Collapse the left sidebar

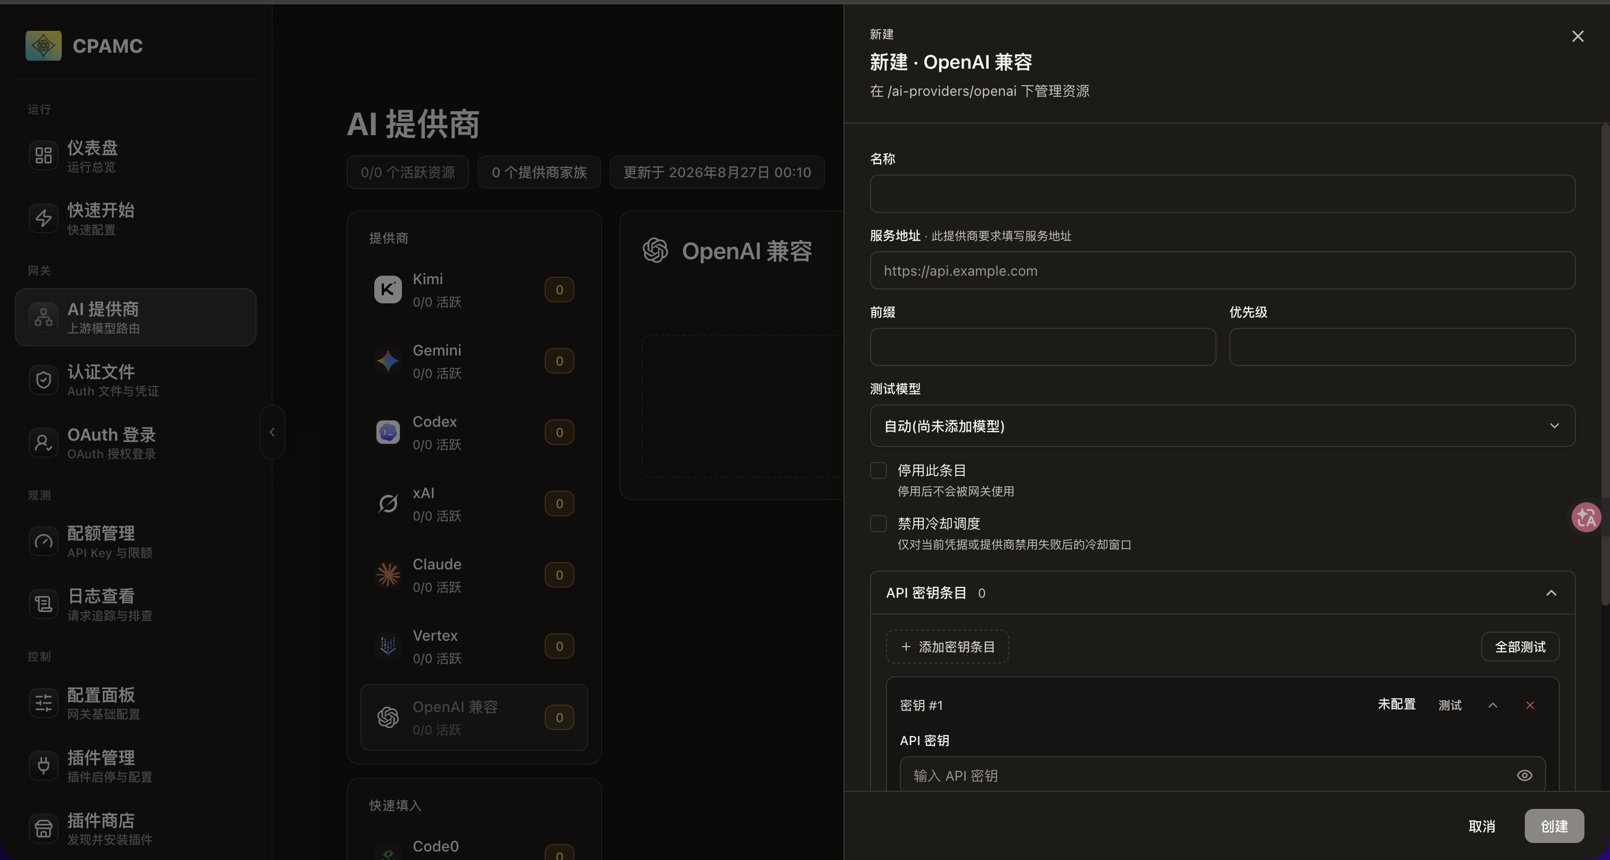(272, 432)
